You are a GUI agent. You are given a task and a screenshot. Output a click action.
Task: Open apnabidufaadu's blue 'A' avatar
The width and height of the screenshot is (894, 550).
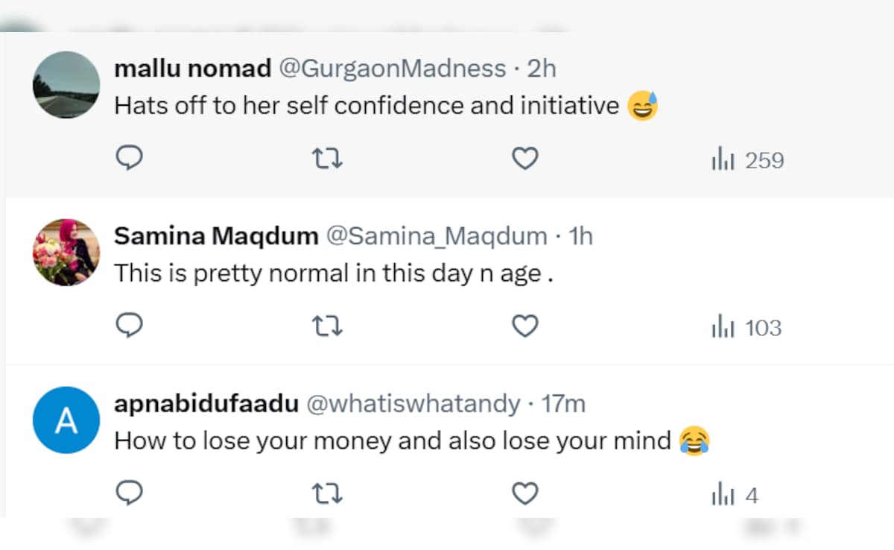[66, 420]
